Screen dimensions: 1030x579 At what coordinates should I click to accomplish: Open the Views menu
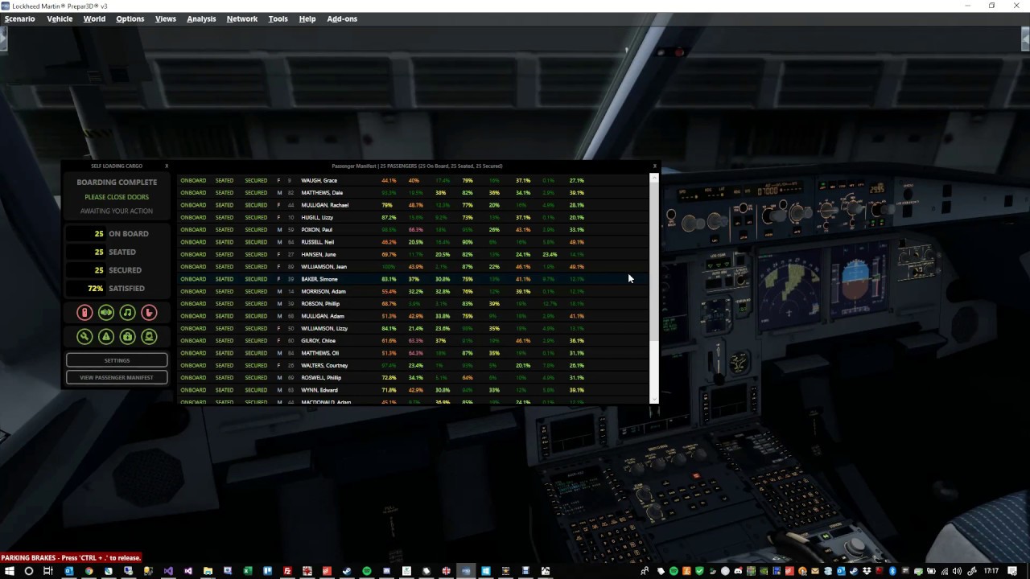[x=165, y=18]
